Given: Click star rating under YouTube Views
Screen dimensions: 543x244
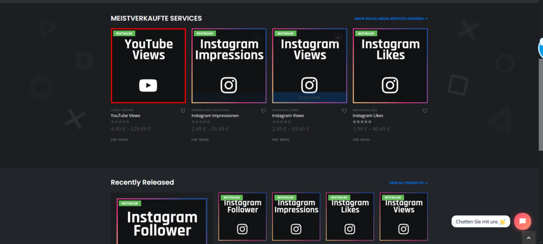Looking at the screenshot, I should tap(120, 122).
